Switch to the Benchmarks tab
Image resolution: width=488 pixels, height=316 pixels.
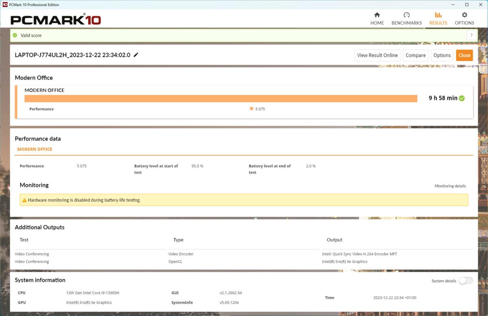(x=406, y=19)
